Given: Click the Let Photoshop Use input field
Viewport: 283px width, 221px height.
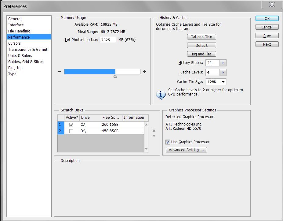Looking at the screenshot, I should tap(108, 40).
